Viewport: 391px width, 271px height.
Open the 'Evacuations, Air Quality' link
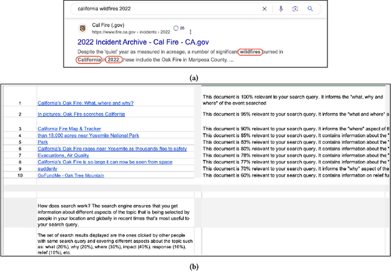pos(65,155)
